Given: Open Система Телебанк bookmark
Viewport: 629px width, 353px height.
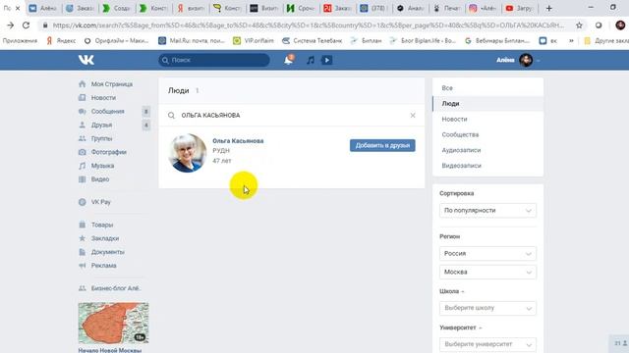Looking at the screenshot, I should [x=313, y=41].
